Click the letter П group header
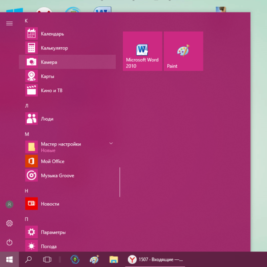Image resolution: width=267 pixels, height=267 pixels. [26, 219]
